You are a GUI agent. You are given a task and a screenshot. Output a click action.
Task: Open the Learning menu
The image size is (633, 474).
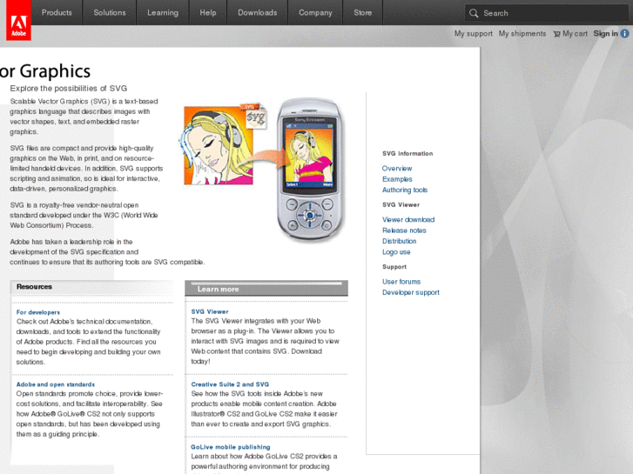click(163, 12)
